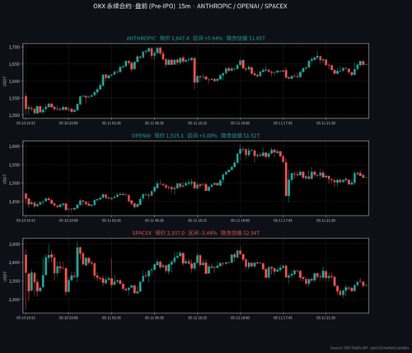Image resolution: width=412 pixels, height=353 pixels.
Task: Click '05-11 17:45' under the OPENAI chart
Action: [x=283, y=221]
